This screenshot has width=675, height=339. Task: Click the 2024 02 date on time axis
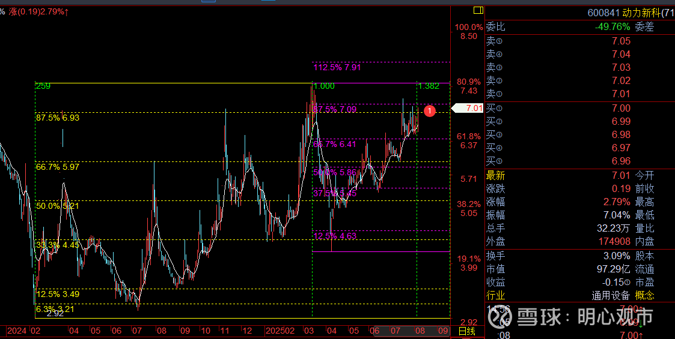tap(24, 331)
